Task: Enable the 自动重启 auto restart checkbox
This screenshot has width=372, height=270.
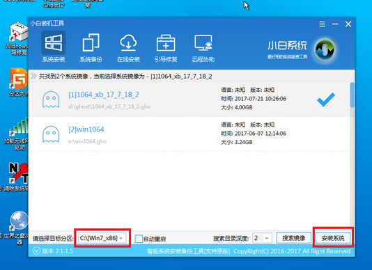Action: (139, 239)
